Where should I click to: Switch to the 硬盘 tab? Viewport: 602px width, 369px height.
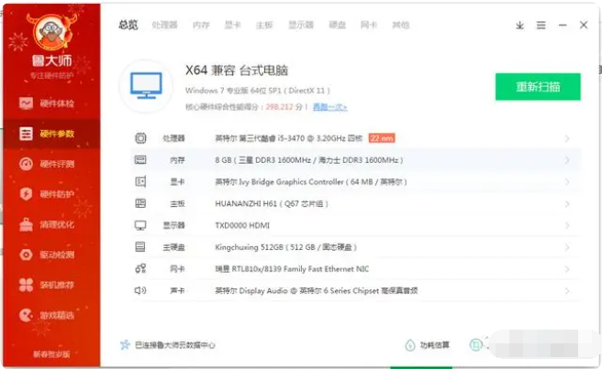338,26
